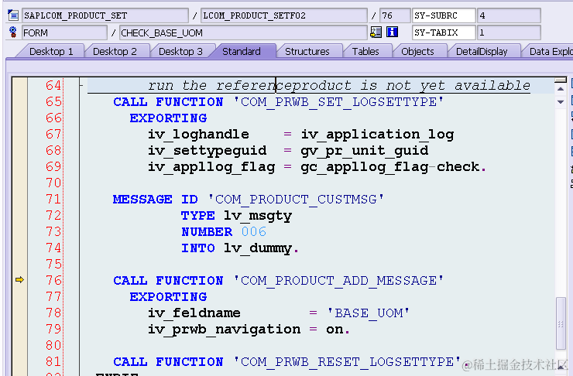The image size is (573, 376).
Task: Click line number 64 in the gutter
Action: [x=53, y=85]
